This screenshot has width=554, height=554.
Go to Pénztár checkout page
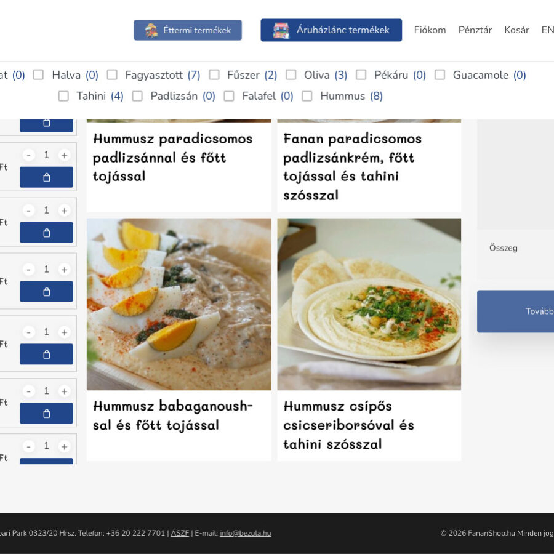pyautogui.click(x=475, y=30)
